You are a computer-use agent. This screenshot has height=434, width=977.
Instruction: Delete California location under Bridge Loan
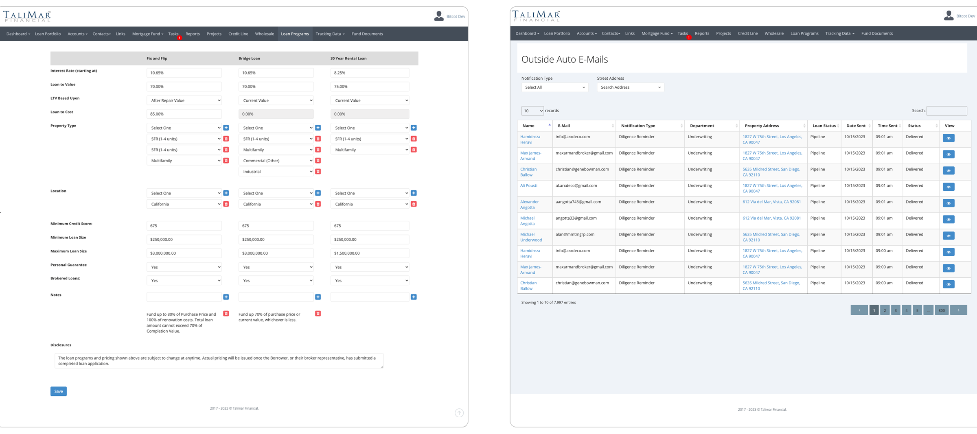[x=318, y=204]
